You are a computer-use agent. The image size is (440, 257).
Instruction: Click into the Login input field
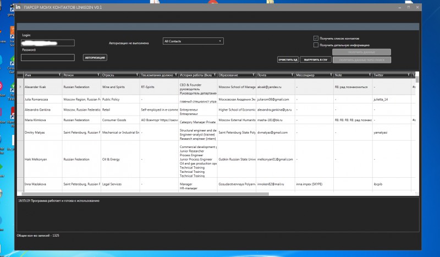48,43
